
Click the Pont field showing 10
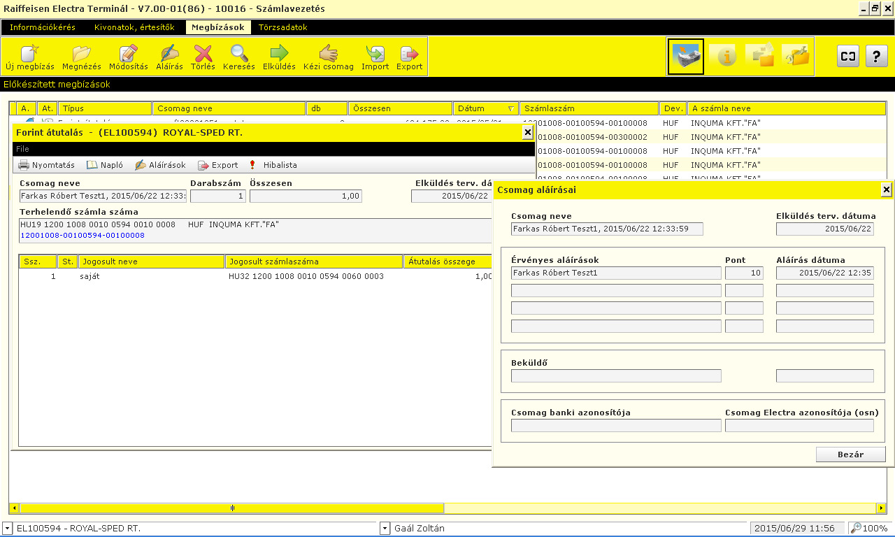(x=744, y=273)
